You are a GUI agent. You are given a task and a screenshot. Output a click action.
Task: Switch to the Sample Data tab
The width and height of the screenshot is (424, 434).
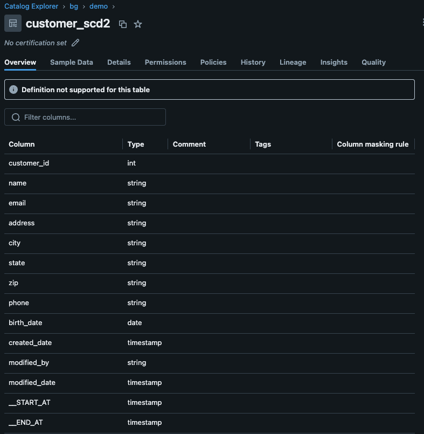(x=72, y=63)
